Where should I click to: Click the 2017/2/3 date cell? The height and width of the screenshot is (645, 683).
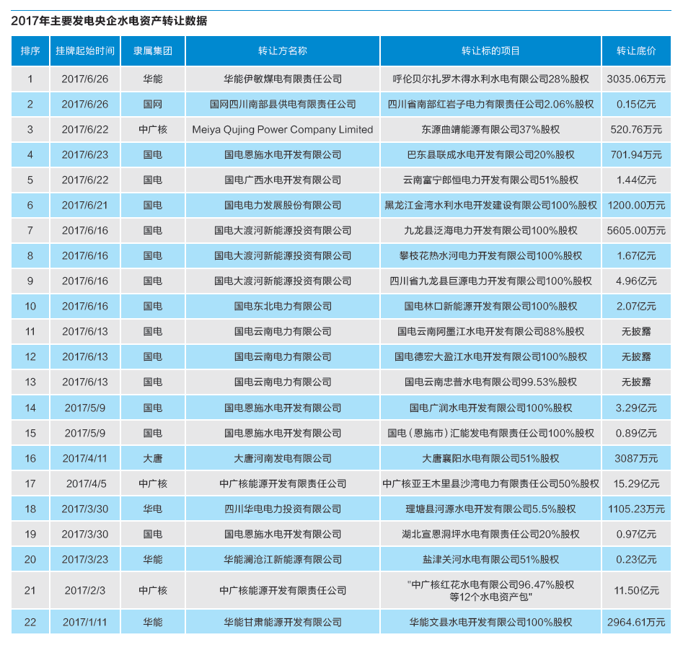(85, 590)
